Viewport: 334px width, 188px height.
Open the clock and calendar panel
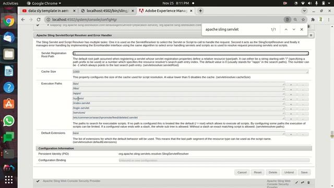pyautogui.click(x=176, y=3)
